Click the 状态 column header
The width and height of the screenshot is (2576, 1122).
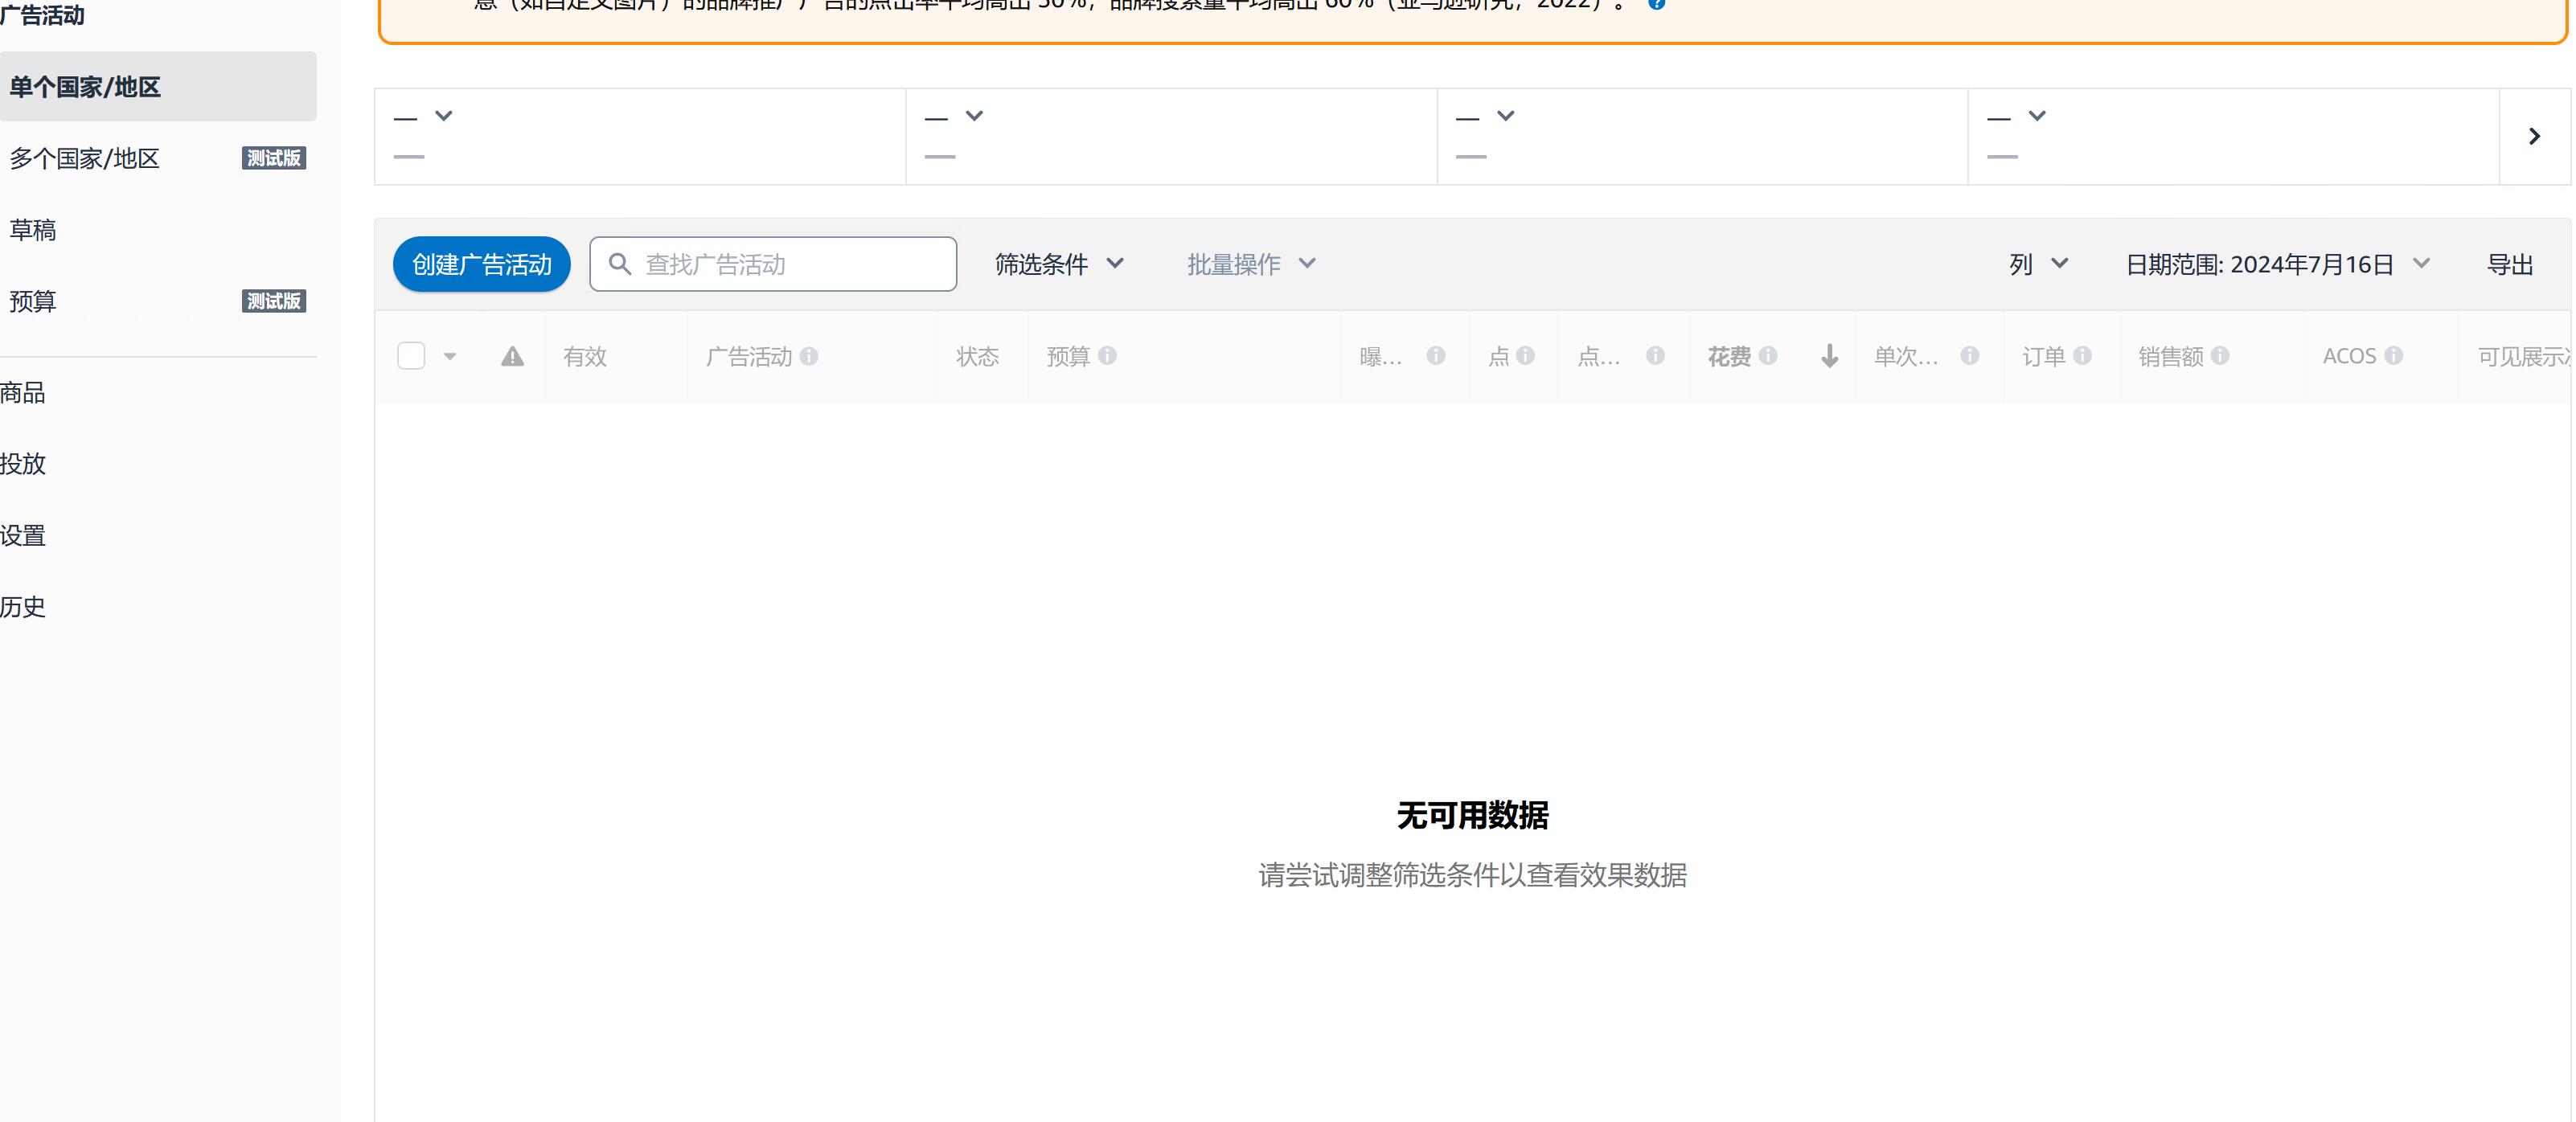click(x=977, y=356)
